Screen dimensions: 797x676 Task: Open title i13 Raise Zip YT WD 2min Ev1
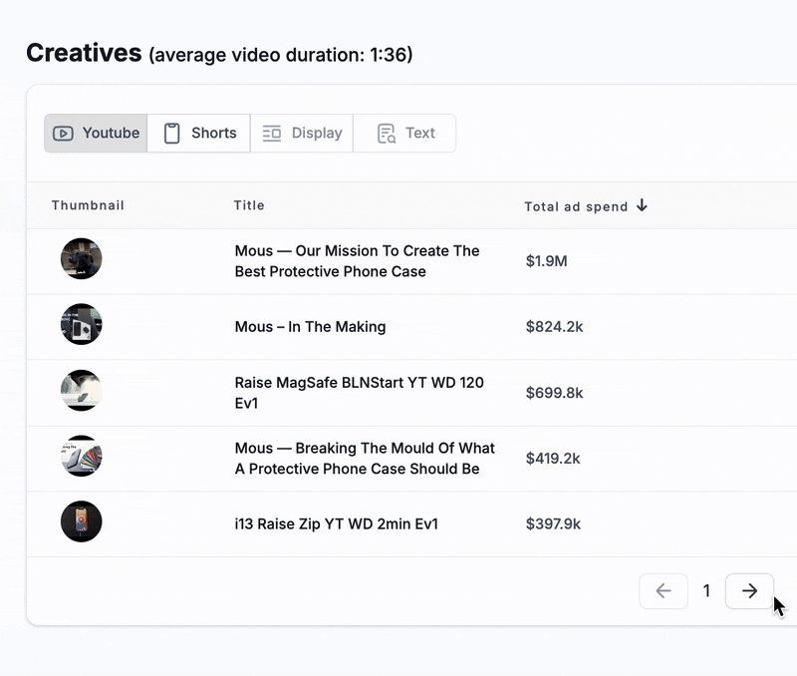coord(336,523)
